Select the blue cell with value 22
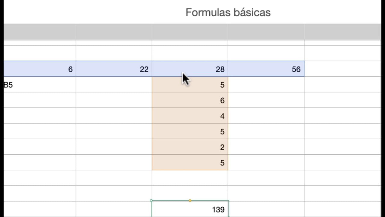Image resolution: width=385 pixels, height=217 pixels. click(114, 69)
